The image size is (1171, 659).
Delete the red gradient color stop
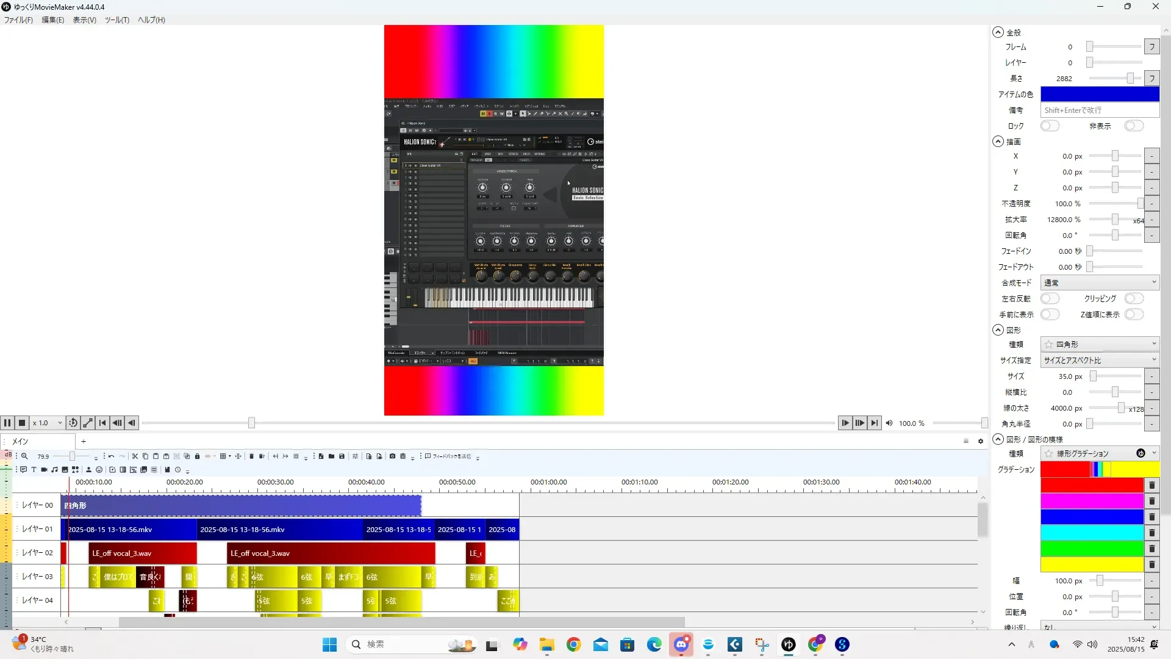(1151, 485)
